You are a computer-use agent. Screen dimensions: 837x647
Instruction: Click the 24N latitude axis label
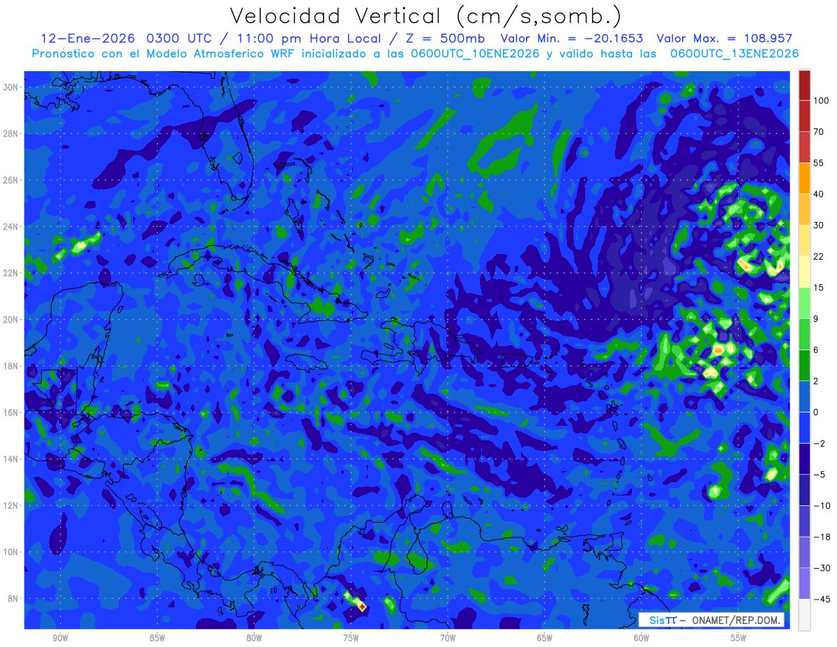(x=12, y=226)
